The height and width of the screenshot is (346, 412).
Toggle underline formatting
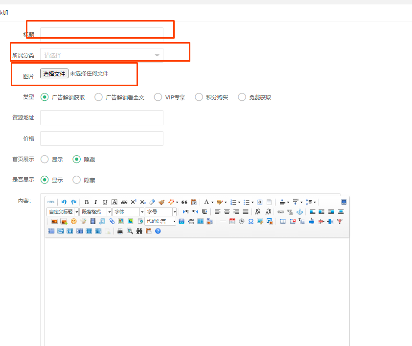click(105, 202)
